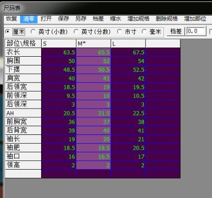Click the 22.5 cell in AH row
The image size is (212, 198).
coord(128,113)
